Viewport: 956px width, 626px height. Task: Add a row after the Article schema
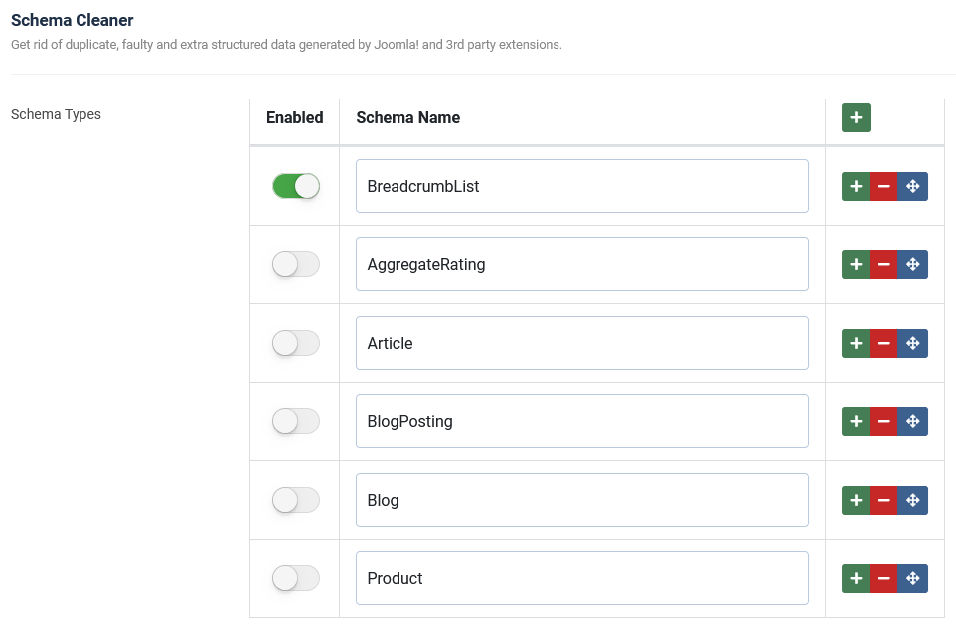[x=856, y=344]
